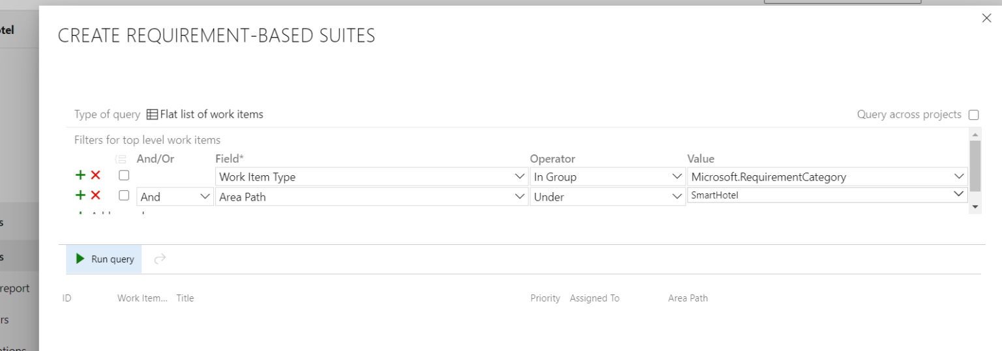Sort results by Priority column
The image size is (1002, 351).
pyautogui.click(x=545, y=298)
